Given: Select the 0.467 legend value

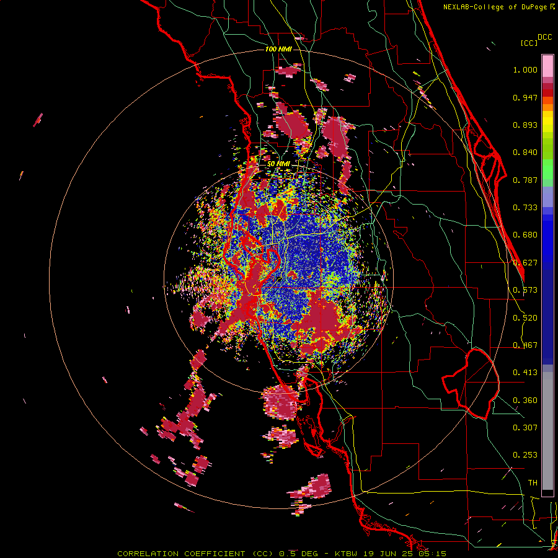Looking at the screenshot, I should click(525, 345).
